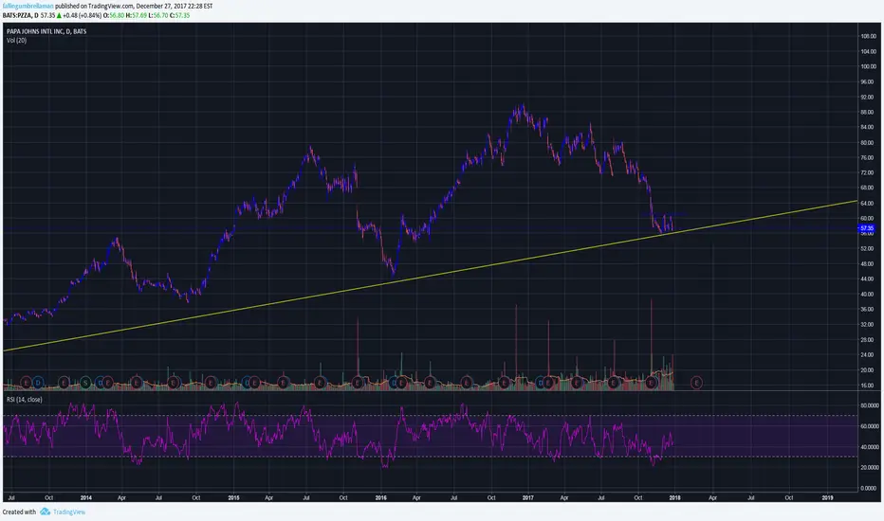Click the 80.0000 RSI axis label
884x521 pixels.
[x=870, y=405]
